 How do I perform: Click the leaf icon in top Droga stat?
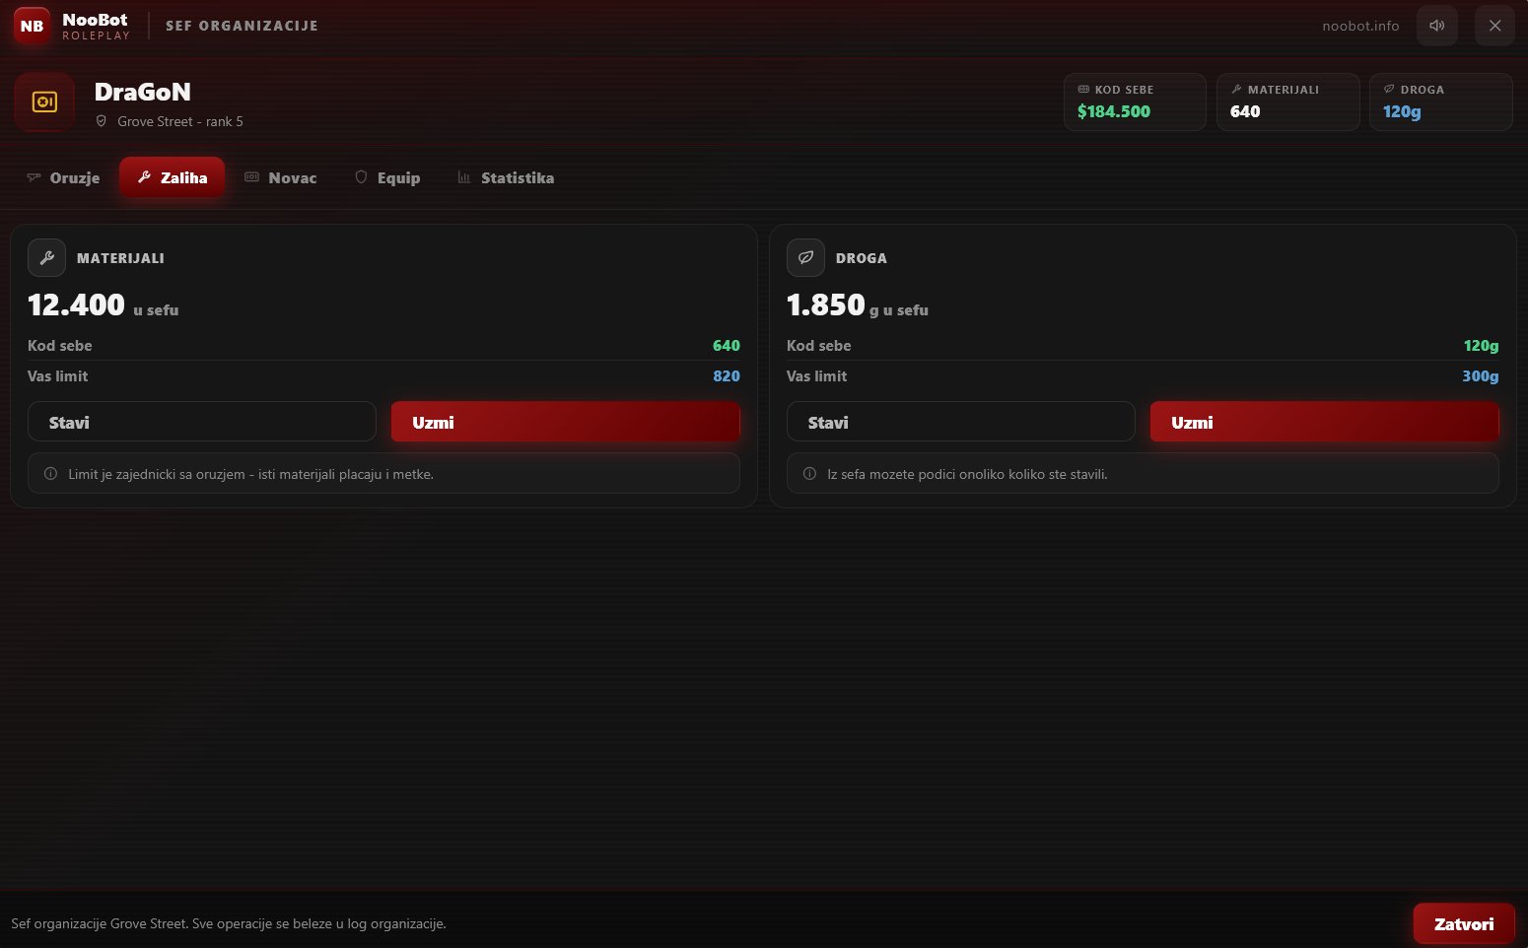(x=1389, y=90)
